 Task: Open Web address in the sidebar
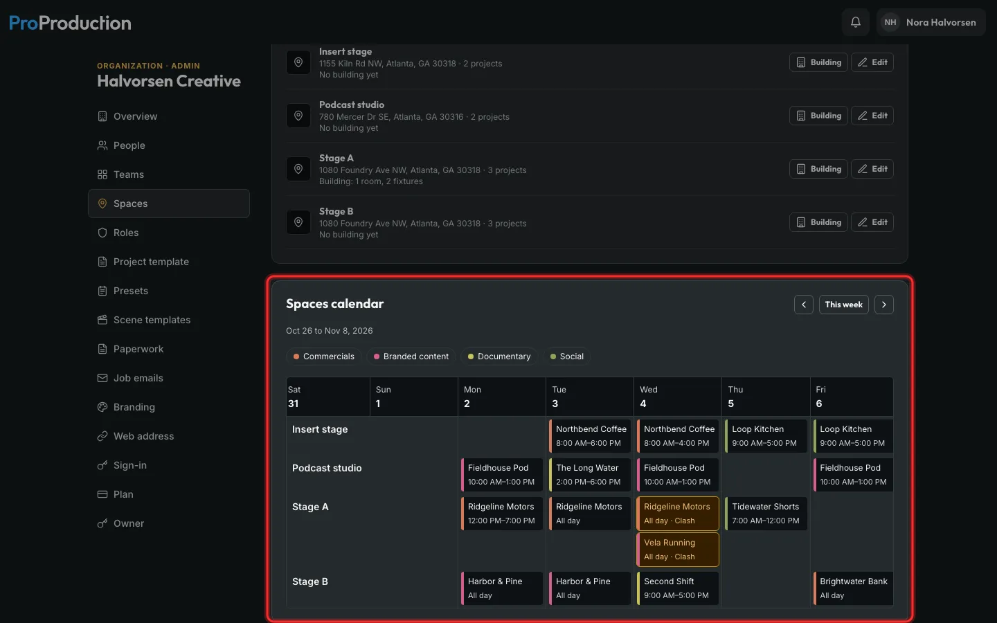tap(169, 436)
